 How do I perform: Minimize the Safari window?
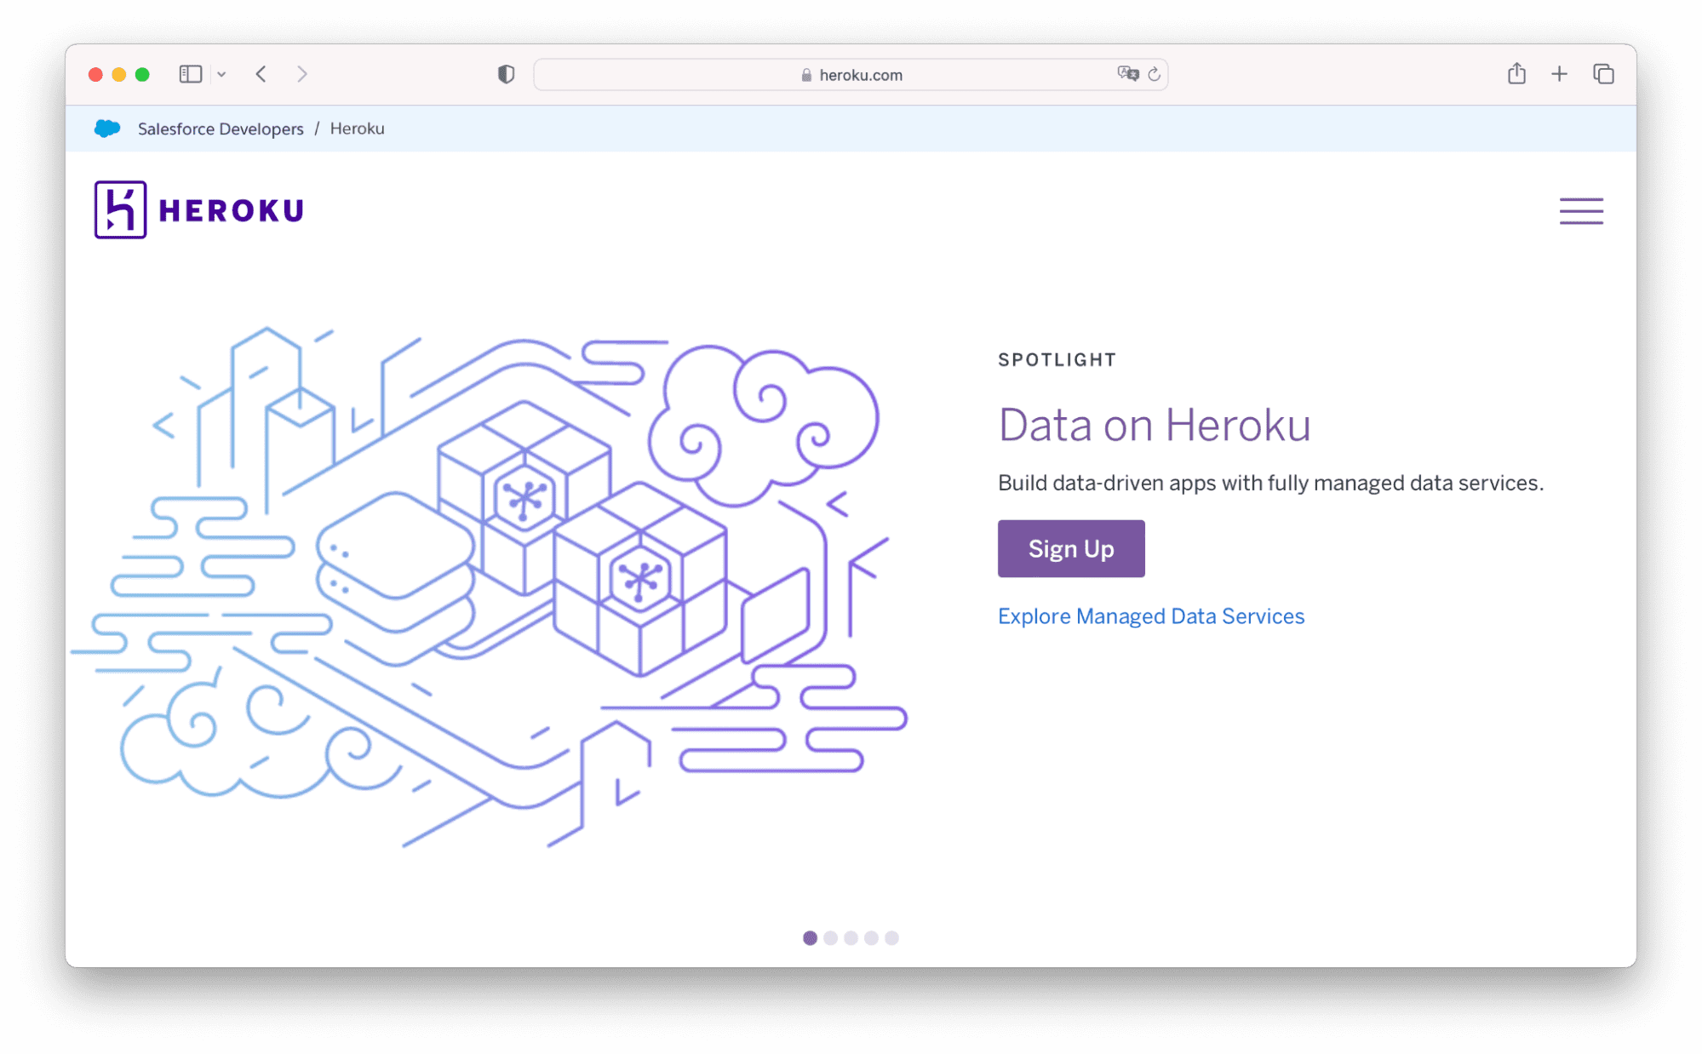coord(119,74)
